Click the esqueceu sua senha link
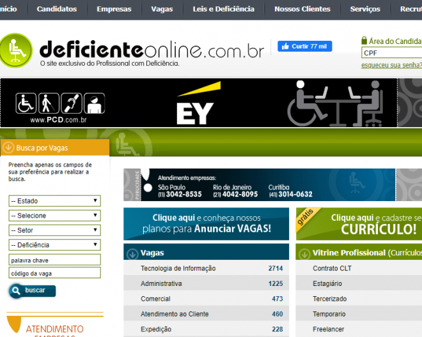The width and height of the screenshot is (422, 337). click(391, 65)
